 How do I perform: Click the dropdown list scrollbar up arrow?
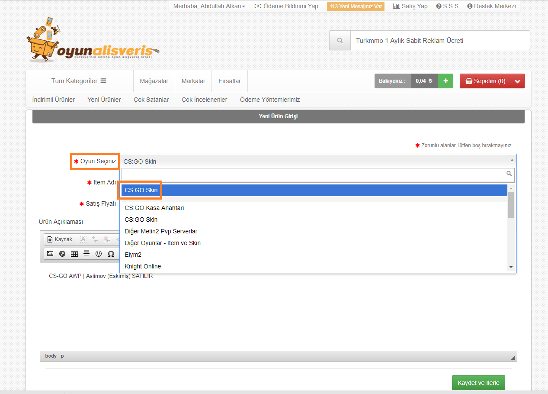511,188
